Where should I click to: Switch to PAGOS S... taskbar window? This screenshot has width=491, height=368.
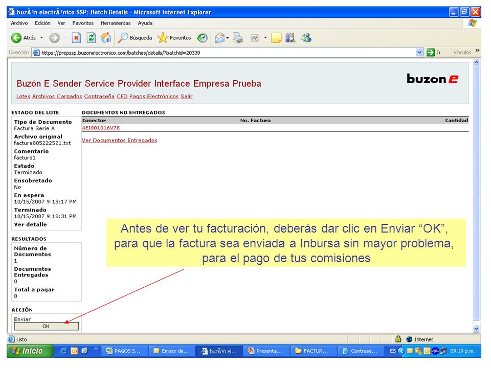click(124, 351)
